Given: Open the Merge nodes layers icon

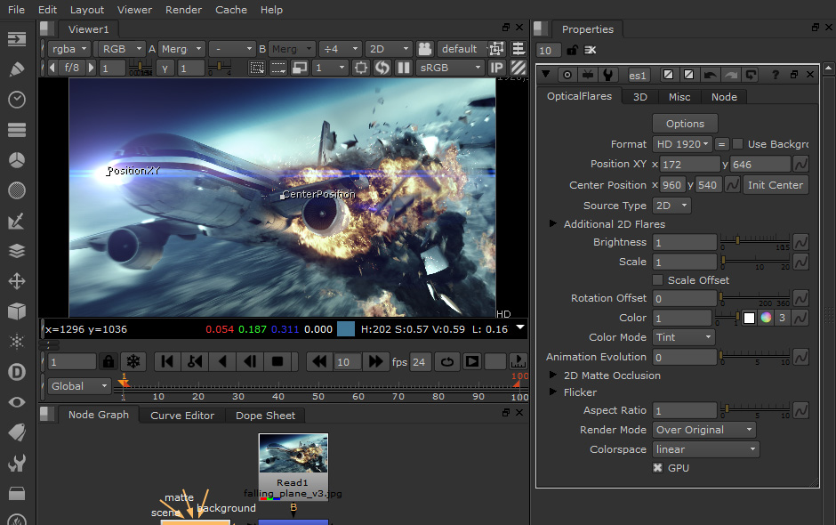Looking at the screenshot, I should coord(17,251).
